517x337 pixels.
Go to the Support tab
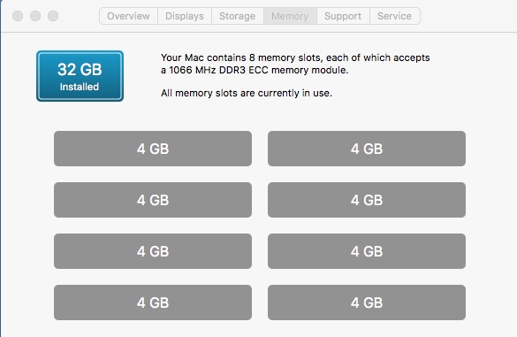pyautogui.click(x=343, y=16)
